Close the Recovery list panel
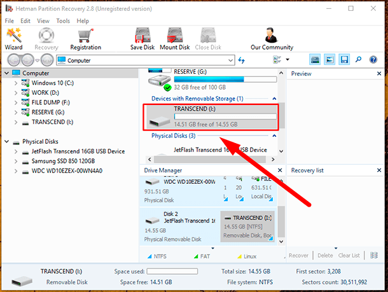 379,170
